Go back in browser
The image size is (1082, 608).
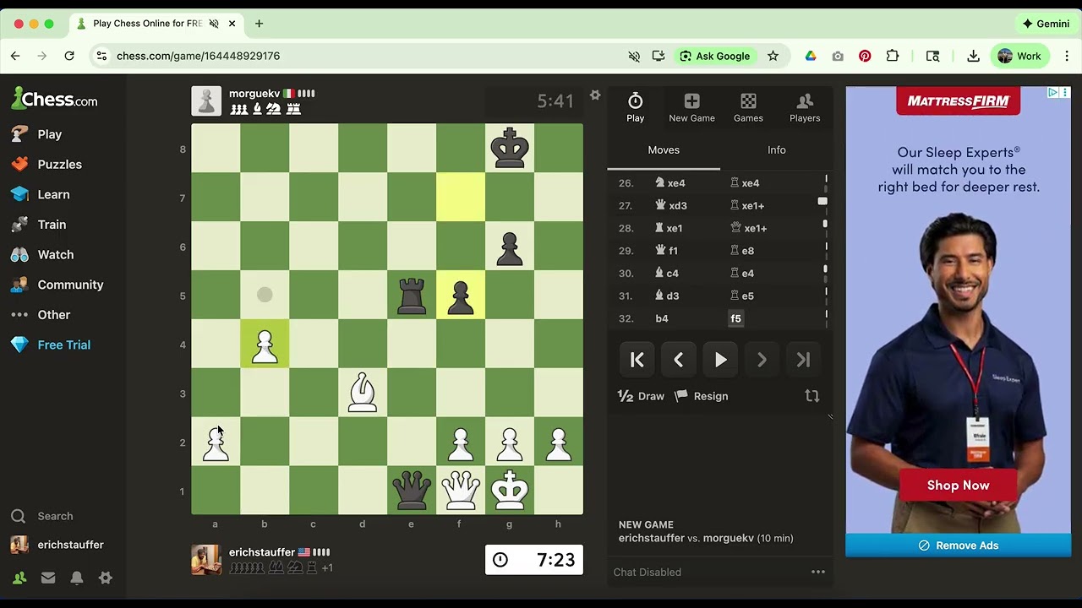pyautogui.click(x=15, y=56)
